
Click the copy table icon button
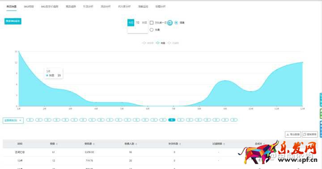310,135
